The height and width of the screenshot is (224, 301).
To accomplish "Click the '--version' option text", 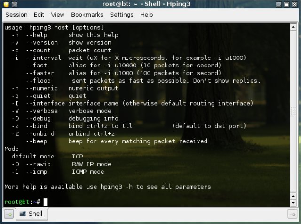I will [42, 43].
